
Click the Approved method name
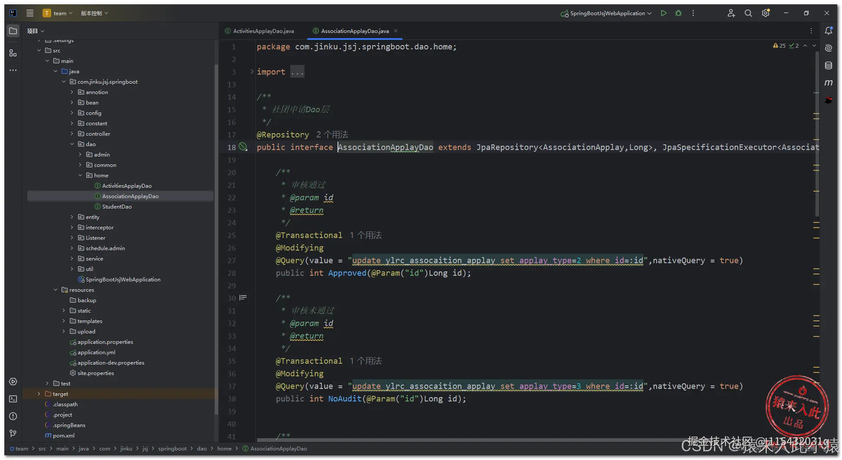click(347, 273)
